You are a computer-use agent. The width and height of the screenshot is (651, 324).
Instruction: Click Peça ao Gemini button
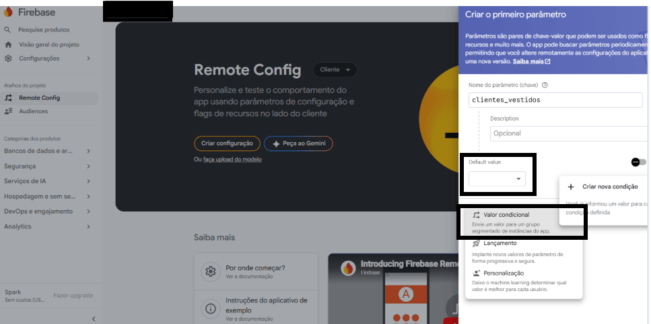coord(298,143)
